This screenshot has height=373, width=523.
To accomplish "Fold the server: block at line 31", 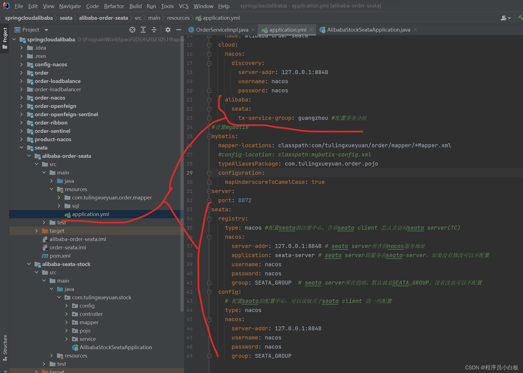I will [209, 191].
